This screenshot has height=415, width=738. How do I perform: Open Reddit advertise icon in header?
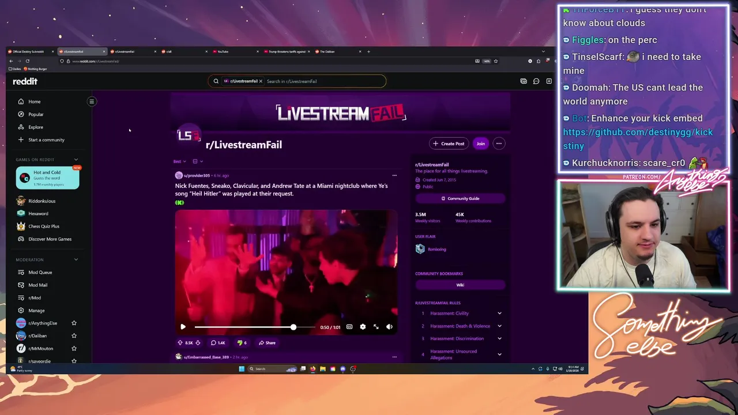(x=524, y=81)
